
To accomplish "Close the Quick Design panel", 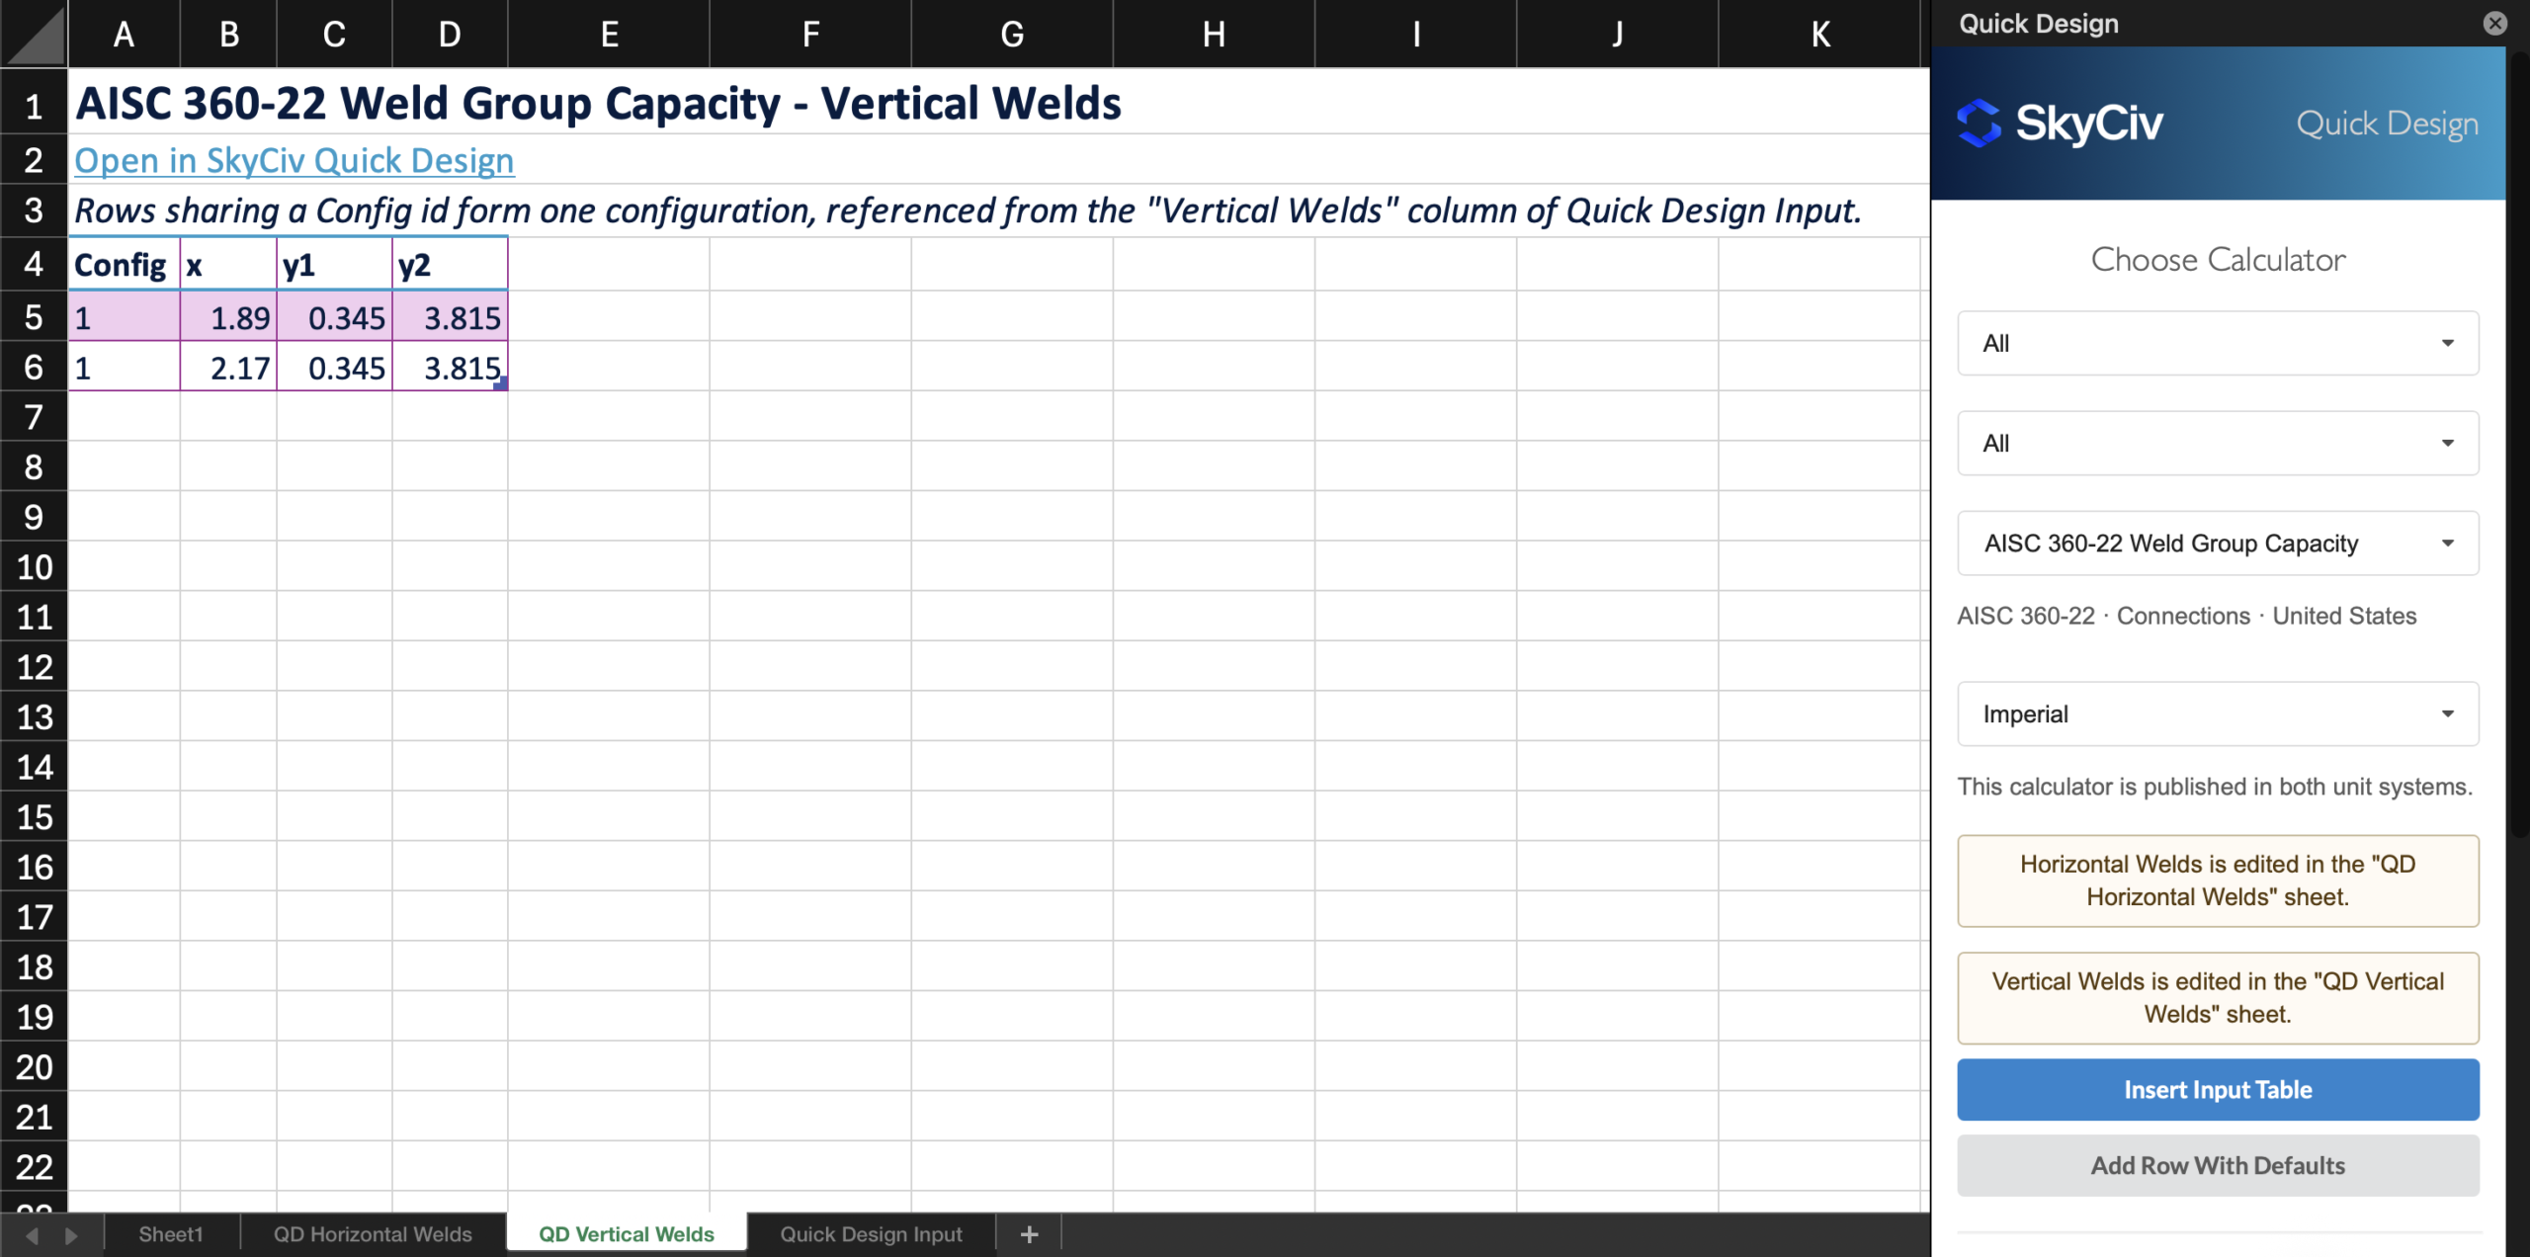I will 2495,23.
